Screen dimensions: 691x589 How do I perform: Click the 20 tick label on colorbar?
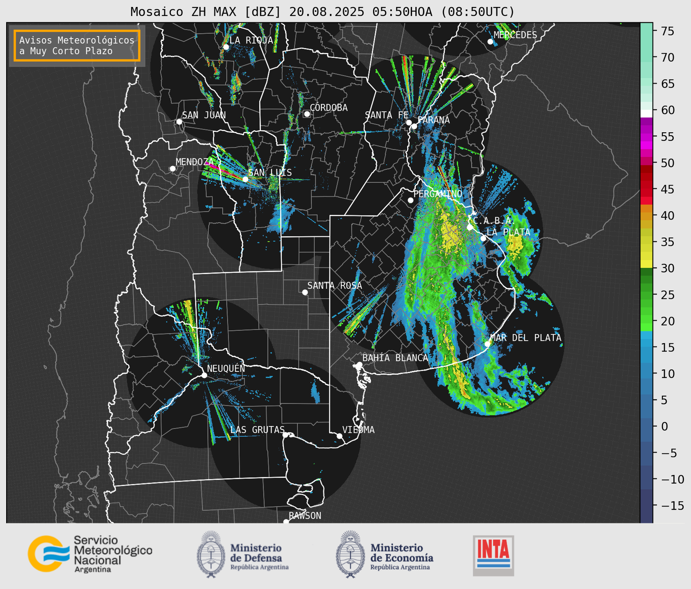667,321
